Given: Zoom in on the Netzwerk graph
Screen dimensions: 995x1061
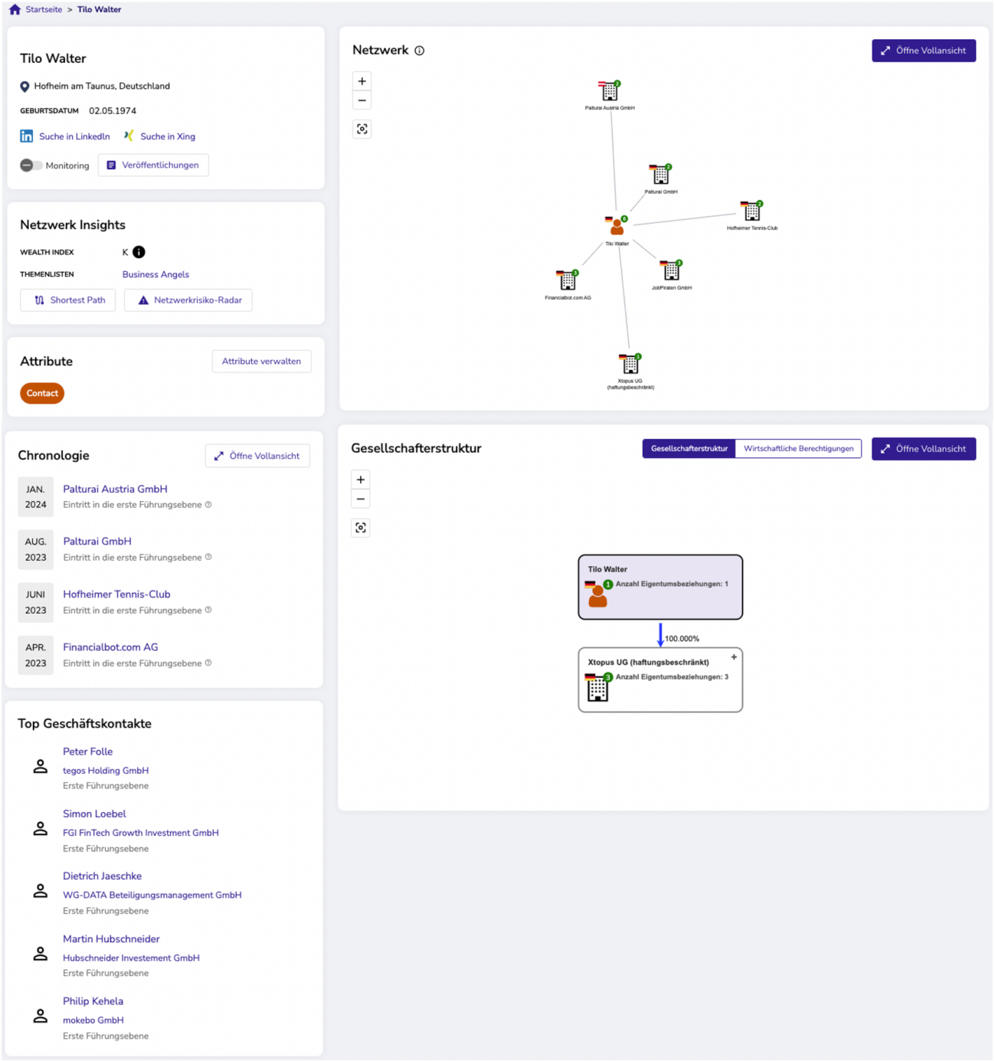Looking at the screenshot, I should tap(362, 81).
